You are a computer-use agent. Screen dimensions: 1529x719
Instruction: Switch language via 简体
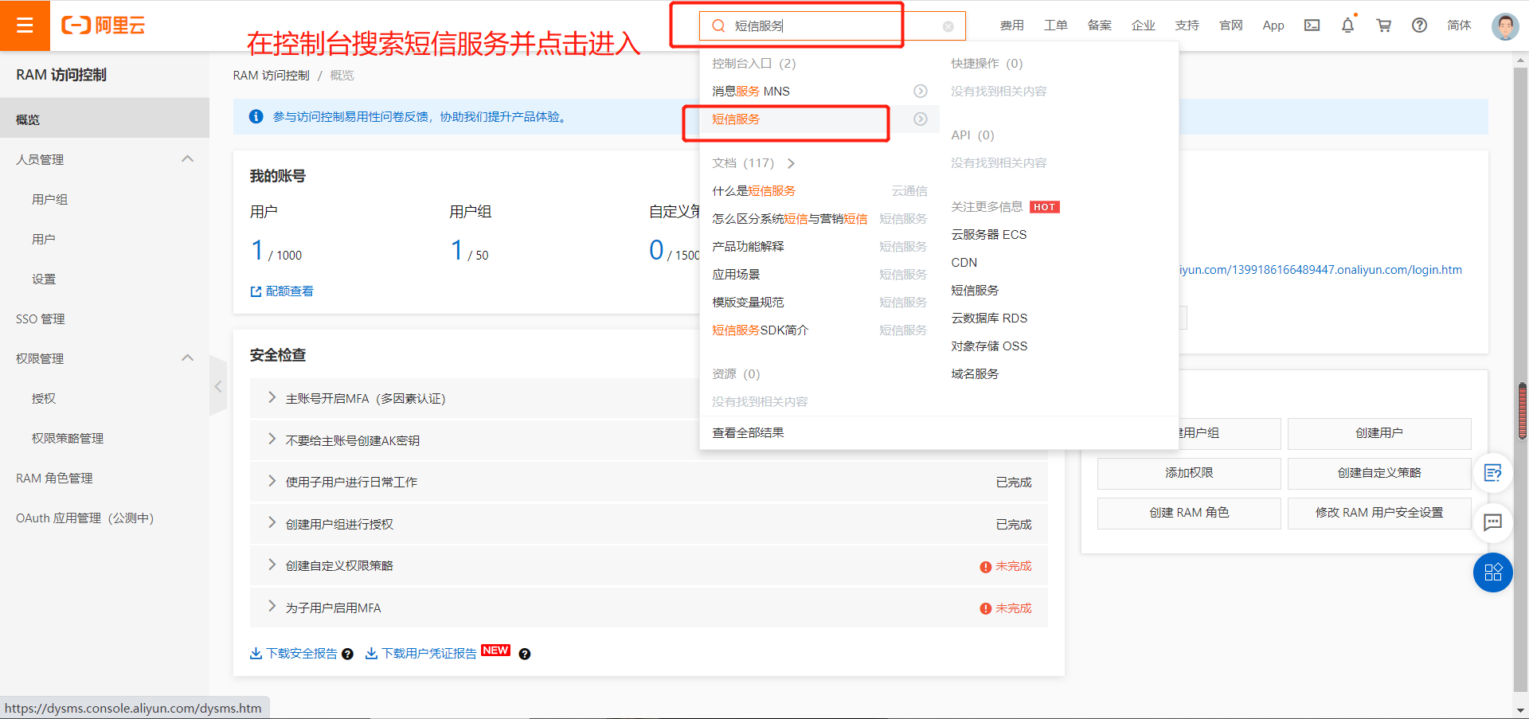pyautogui.click(x=1459, y=25)
